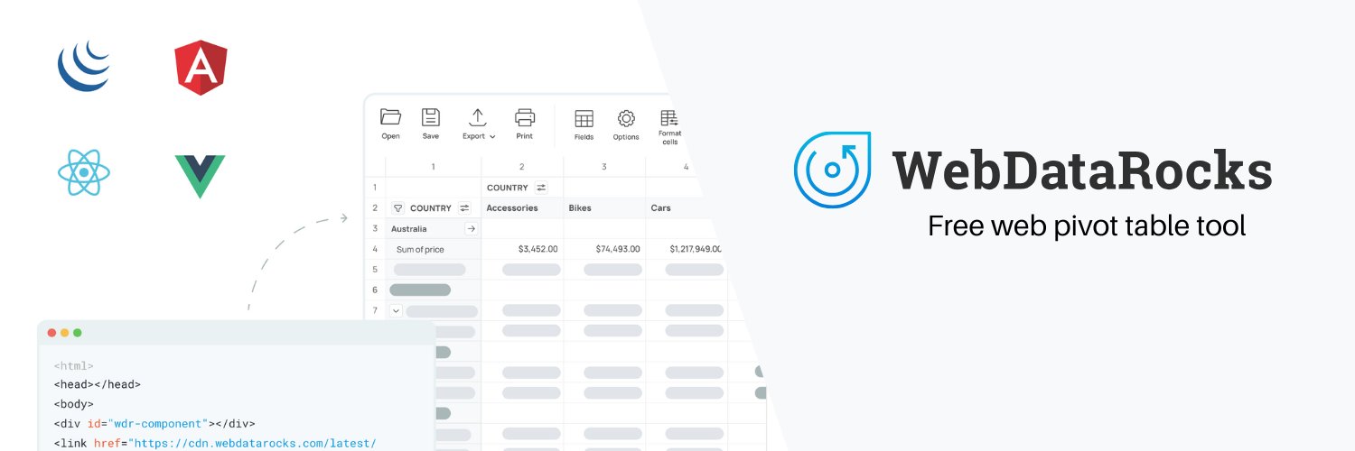The height and width of the screenshot is (451, 1355).
Task: Open the Export dropdown menu
Action: pyautogui.click(x=478, y=124)
